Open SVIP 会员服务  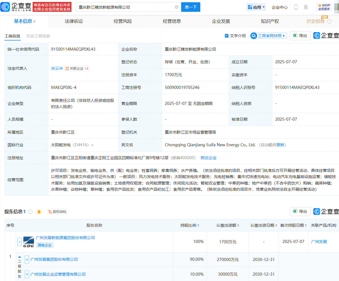[x=324, y=7]
